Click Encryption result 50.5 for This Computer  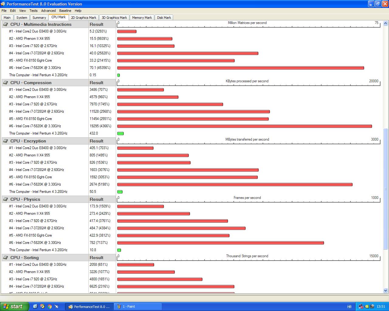click(93, 192)
